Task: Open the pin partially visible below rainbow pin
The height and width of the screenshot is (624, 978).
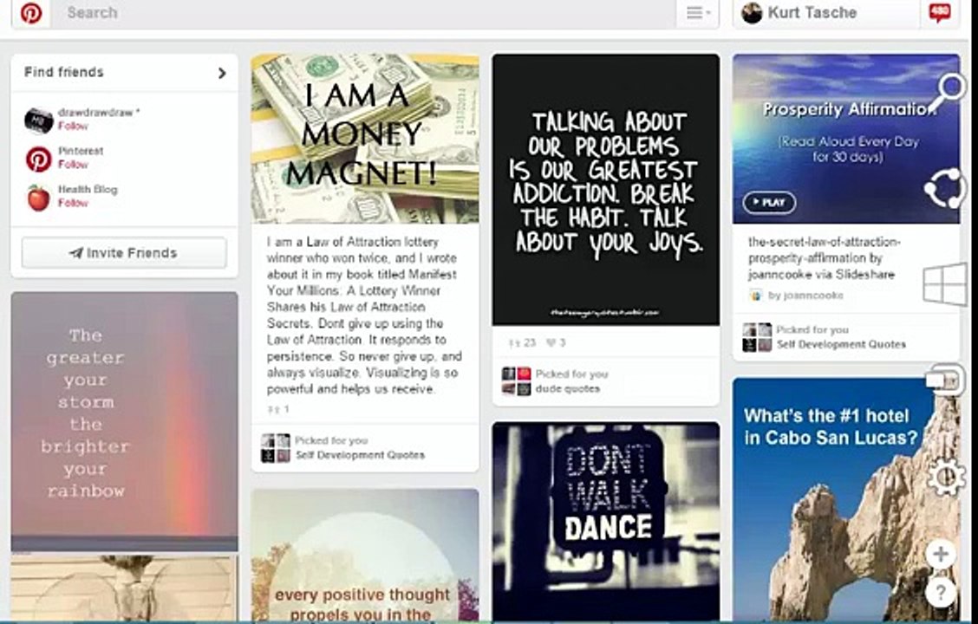Action: (x=124, y=588)
